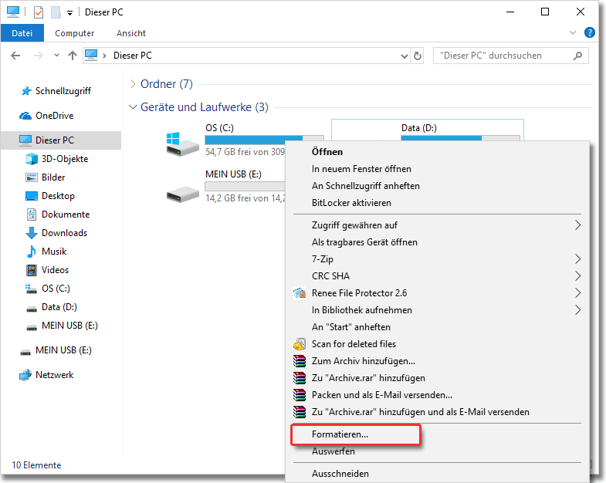The width and height of the screenshot is (606, 483).
Task: Expand the ribbon chevron
Action: click(x=573, y=32)
